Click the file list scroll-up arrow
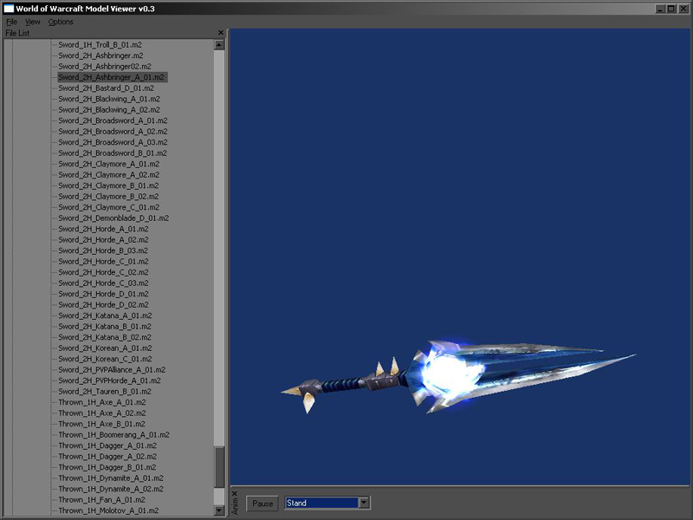The width and height of the screenshot is (693, 520). tap(219, 45)
